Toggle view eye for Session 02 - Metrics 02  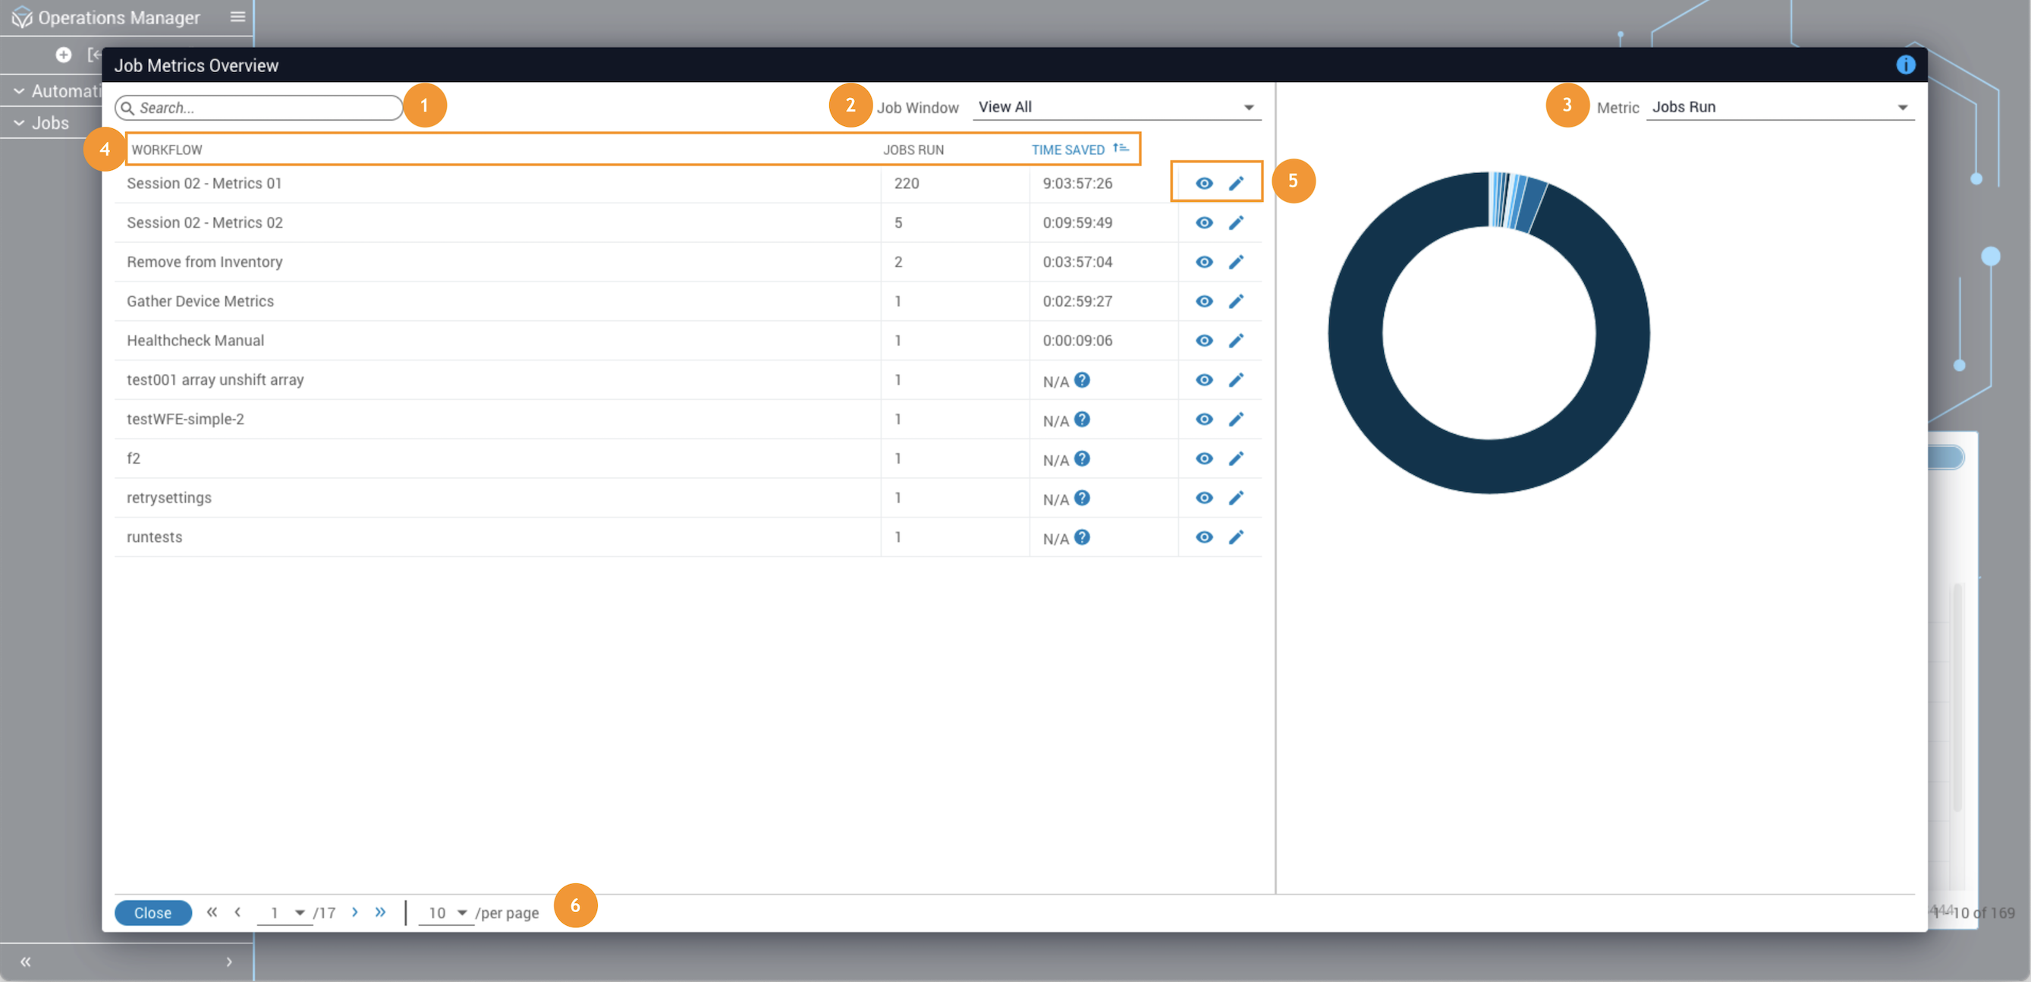(x=1203, y=222)
